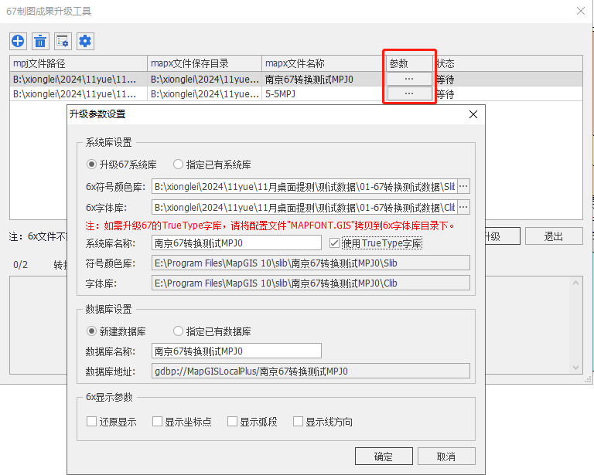The image size is (594, 475).
Task: Select the 升级67系统库 radio option
Action: 92,165
